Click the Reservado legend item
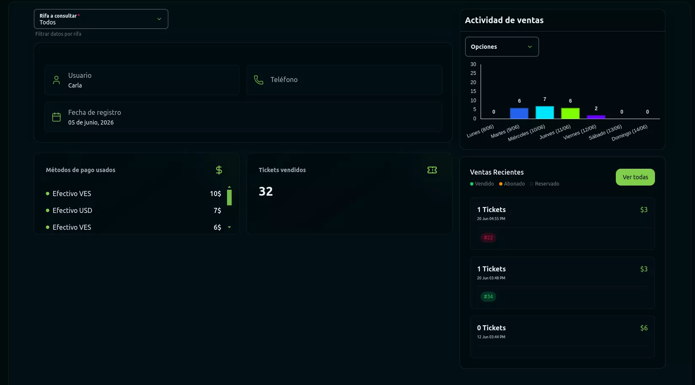 545,184
